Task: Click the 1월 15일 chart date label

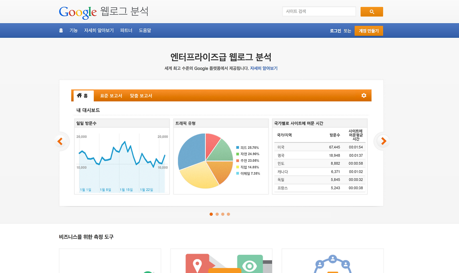Action: (x=126, y=190)
